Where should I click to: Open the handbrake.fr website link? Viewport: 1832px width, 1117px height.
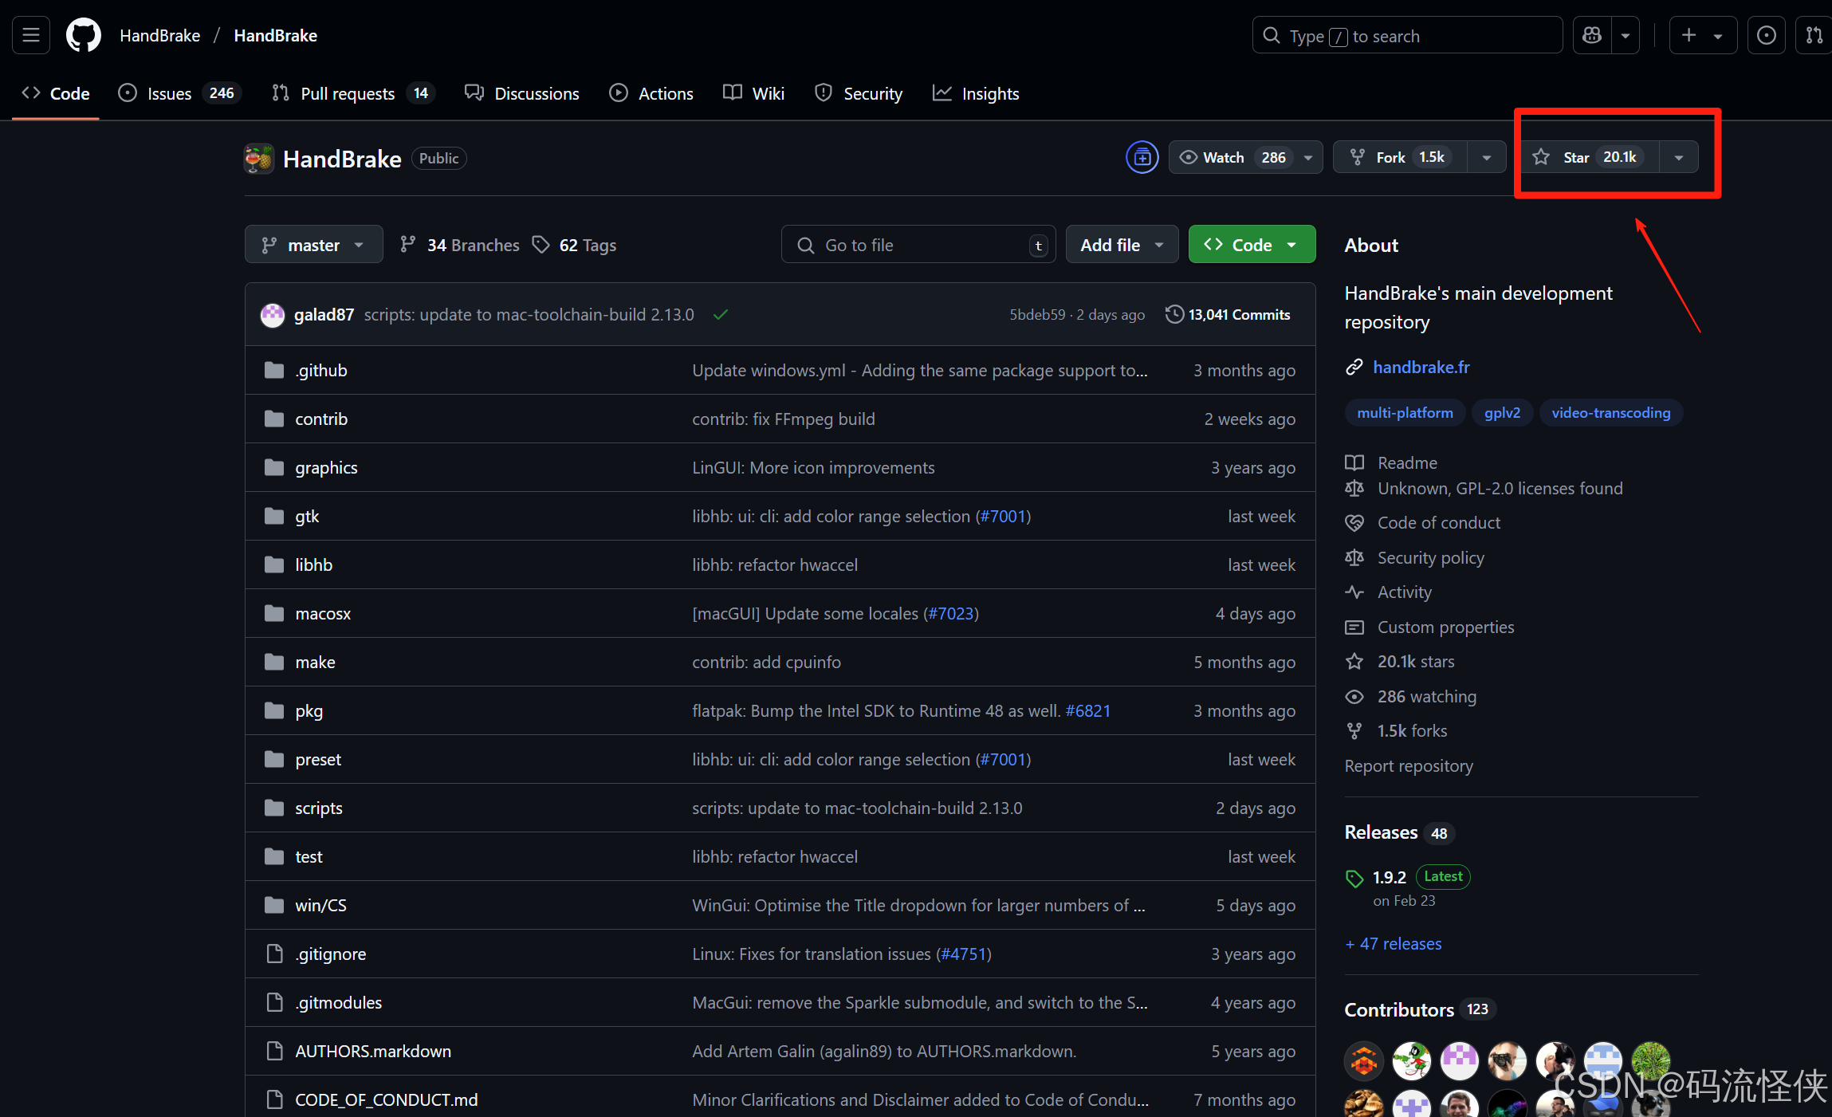pos(1421,367)
